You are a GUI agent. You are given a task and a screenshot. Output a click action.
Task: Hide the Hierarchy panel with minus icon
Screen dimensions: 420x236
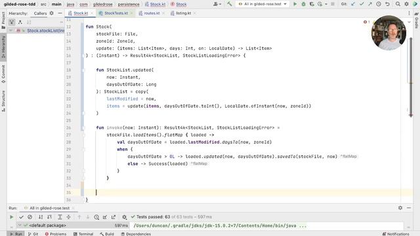[x=60, y=13]
